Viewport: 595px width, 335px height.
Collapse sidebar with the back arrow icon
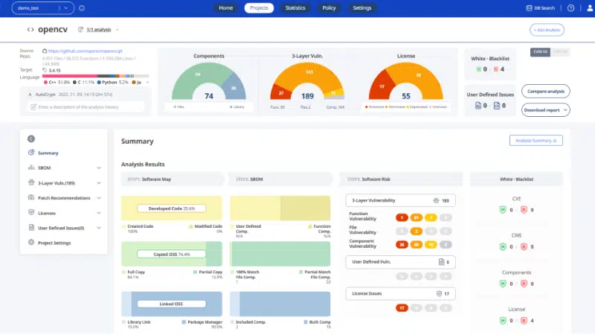pyautogui.click(x=31, y=138)
